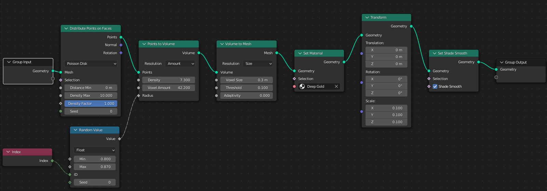The height and width of the screenshot is (191, 547).
Task: Click the ID input socket on Random Value
Action: pyautogui.click(x=70, y=175)
